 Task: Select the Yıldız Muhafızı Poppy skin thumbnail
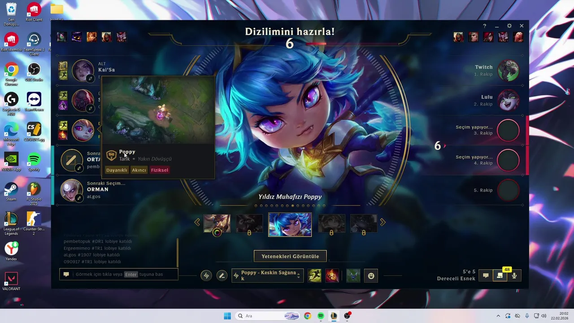tap(290, 224)
